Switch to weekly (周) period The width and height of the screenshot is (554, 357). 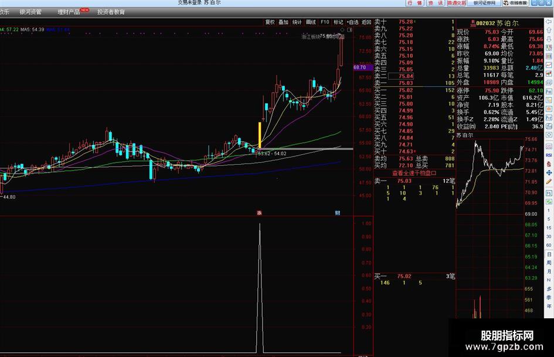tap(549, 263)
